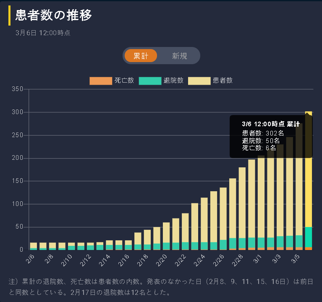
Task: Click the 3月6日 12:00時点 timestamp
Action: point(43,33)
